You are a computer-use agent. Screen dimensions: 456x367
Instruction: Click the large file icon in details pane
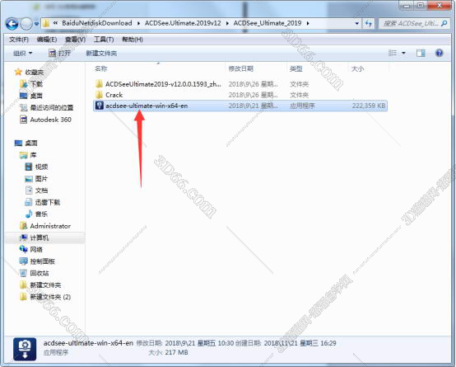(25, 349)
